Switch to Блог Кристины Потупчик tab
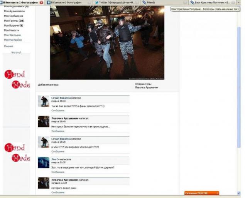The width and height of the screenshot is (245, 198). (x=212, y=2)
